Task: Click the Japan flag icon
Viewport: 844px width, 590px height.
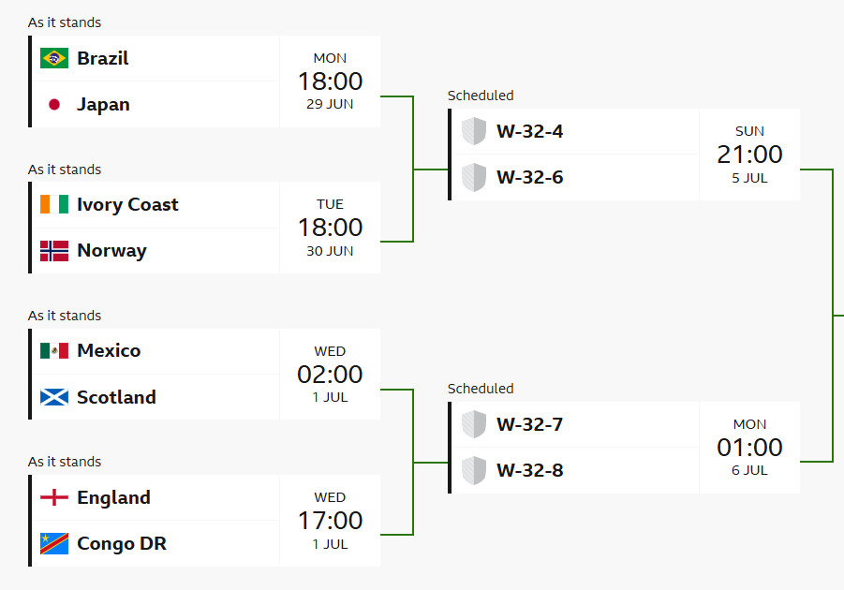Action: click(x=54, y=105)
